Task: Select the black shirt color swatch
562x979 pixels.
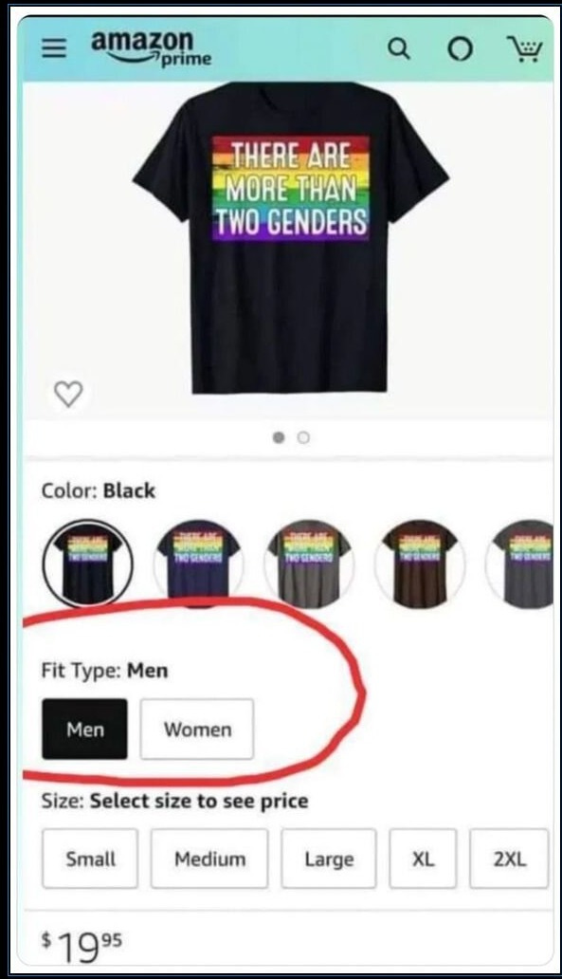Action: [87, 563]
